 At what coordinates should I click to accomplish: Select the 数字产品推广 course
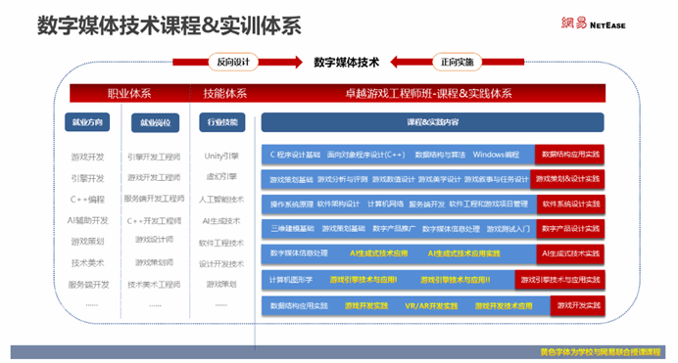click(394, 228)
